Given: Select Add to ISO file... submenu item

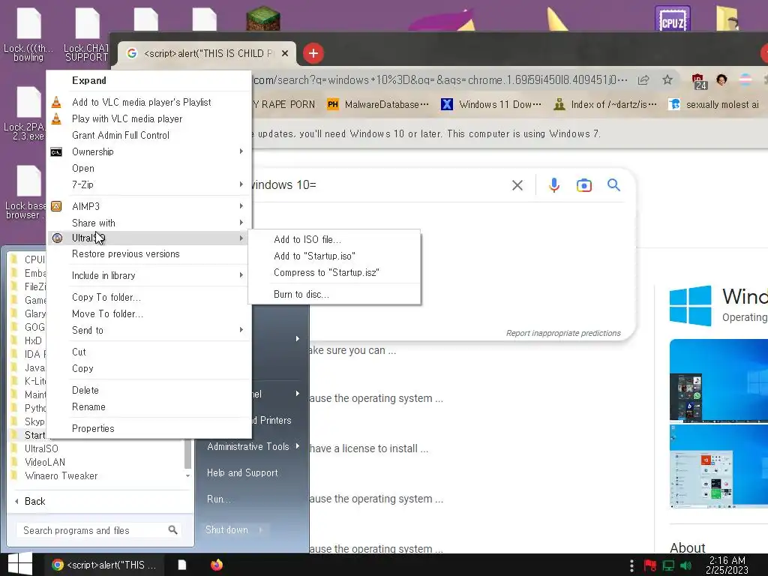Looking at the screenshot, I should click(x=334, y=239).
